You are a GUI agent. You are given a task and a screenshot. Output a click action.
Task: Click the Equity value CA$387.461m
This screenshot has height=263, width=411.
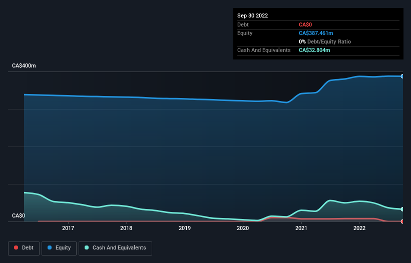tap(316, 33)
